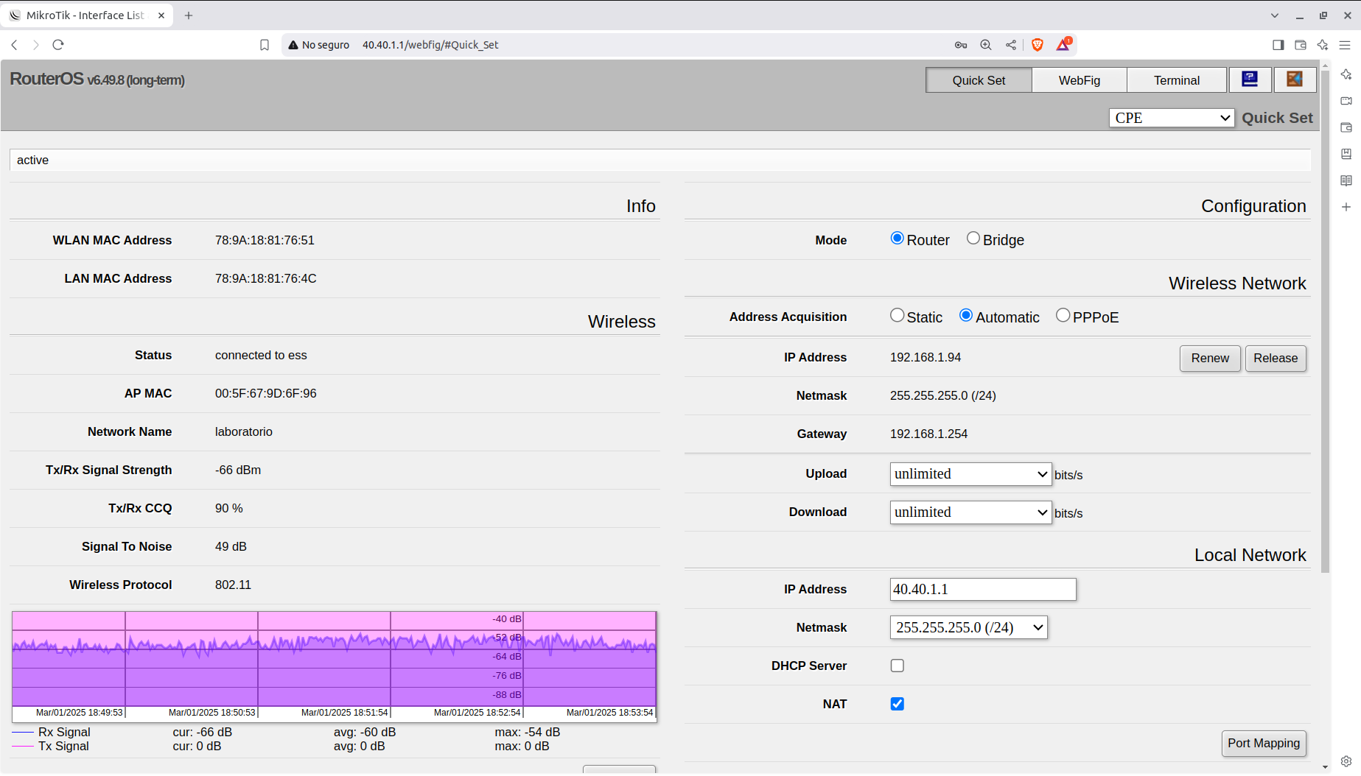Switch to WebFig tab
The width and height of the screenshot is (1361, 776).
click(1080, 80)
